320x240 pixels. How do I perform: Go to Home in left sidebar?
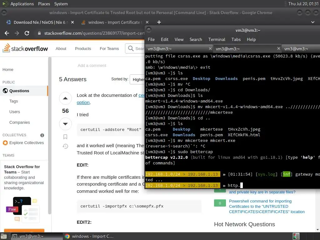tap(8, 70)
